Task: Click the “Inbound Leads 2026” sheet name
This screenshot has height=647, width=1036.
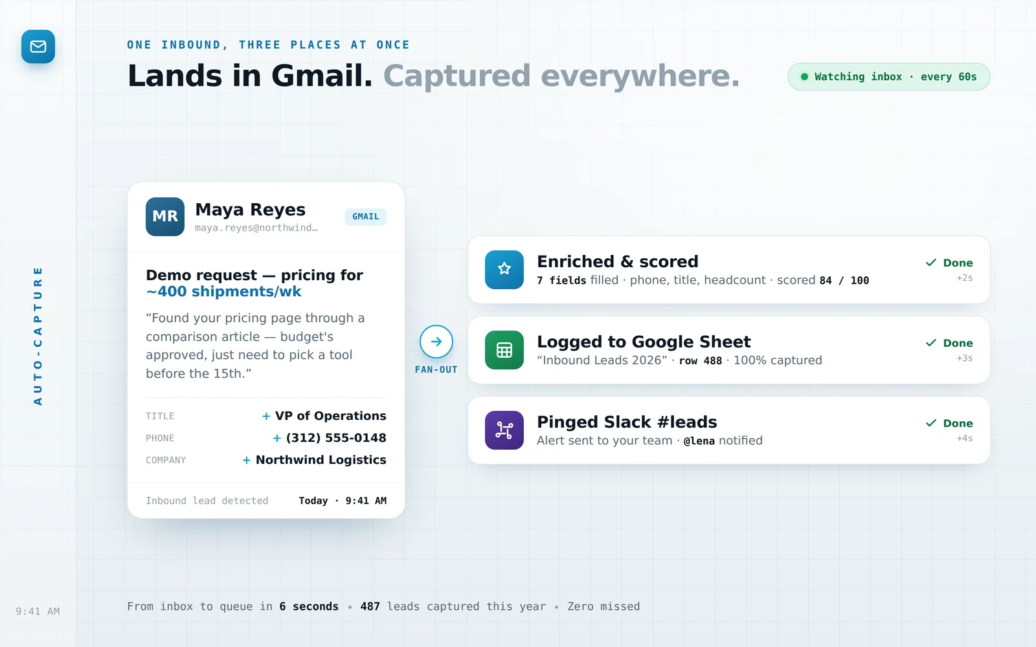Action: (602, 360)
